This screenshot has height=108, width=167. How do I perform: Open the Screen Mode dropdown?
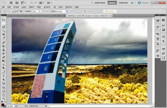pyautogui.click(x=50, y=3)
